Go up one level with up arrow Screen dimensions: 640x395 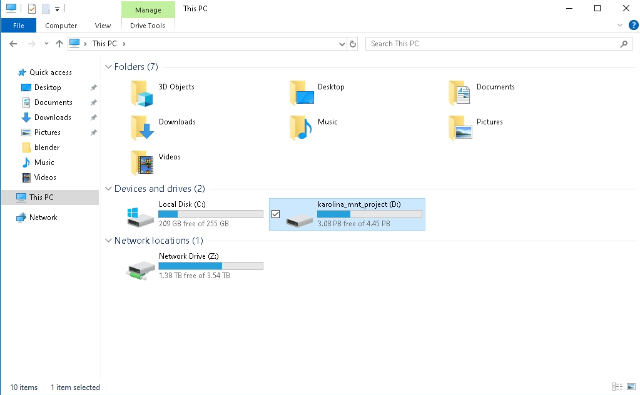[59, 44]
